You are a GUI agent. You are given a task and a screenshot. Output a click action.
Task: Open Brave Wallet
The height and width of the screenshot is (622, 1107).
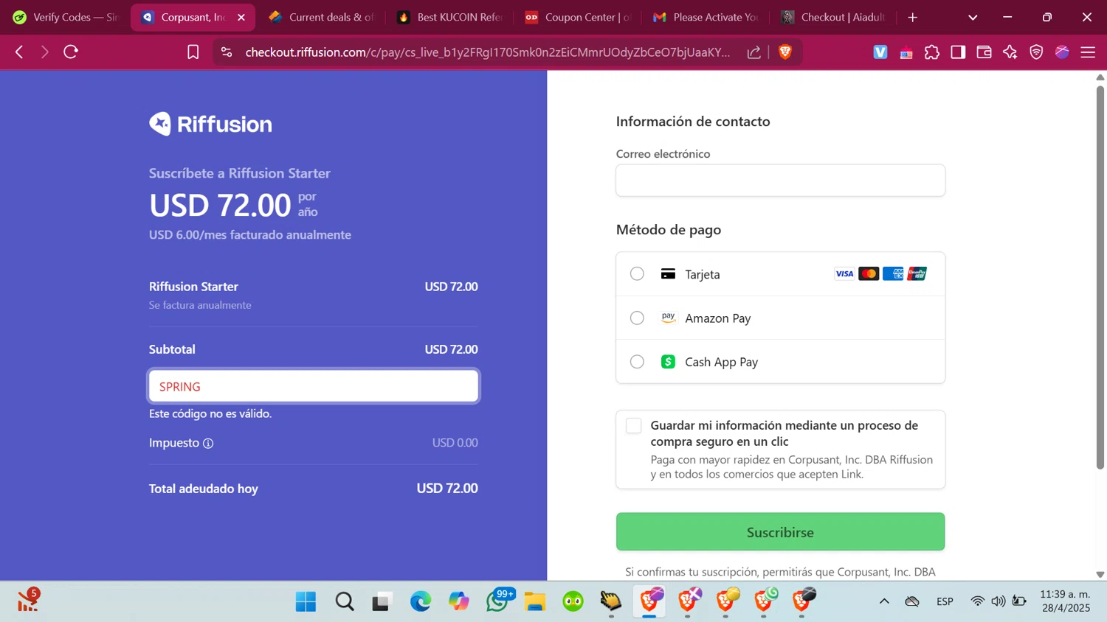(984, 52)
